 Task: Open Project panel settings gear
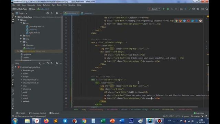[x=57, y=13]
